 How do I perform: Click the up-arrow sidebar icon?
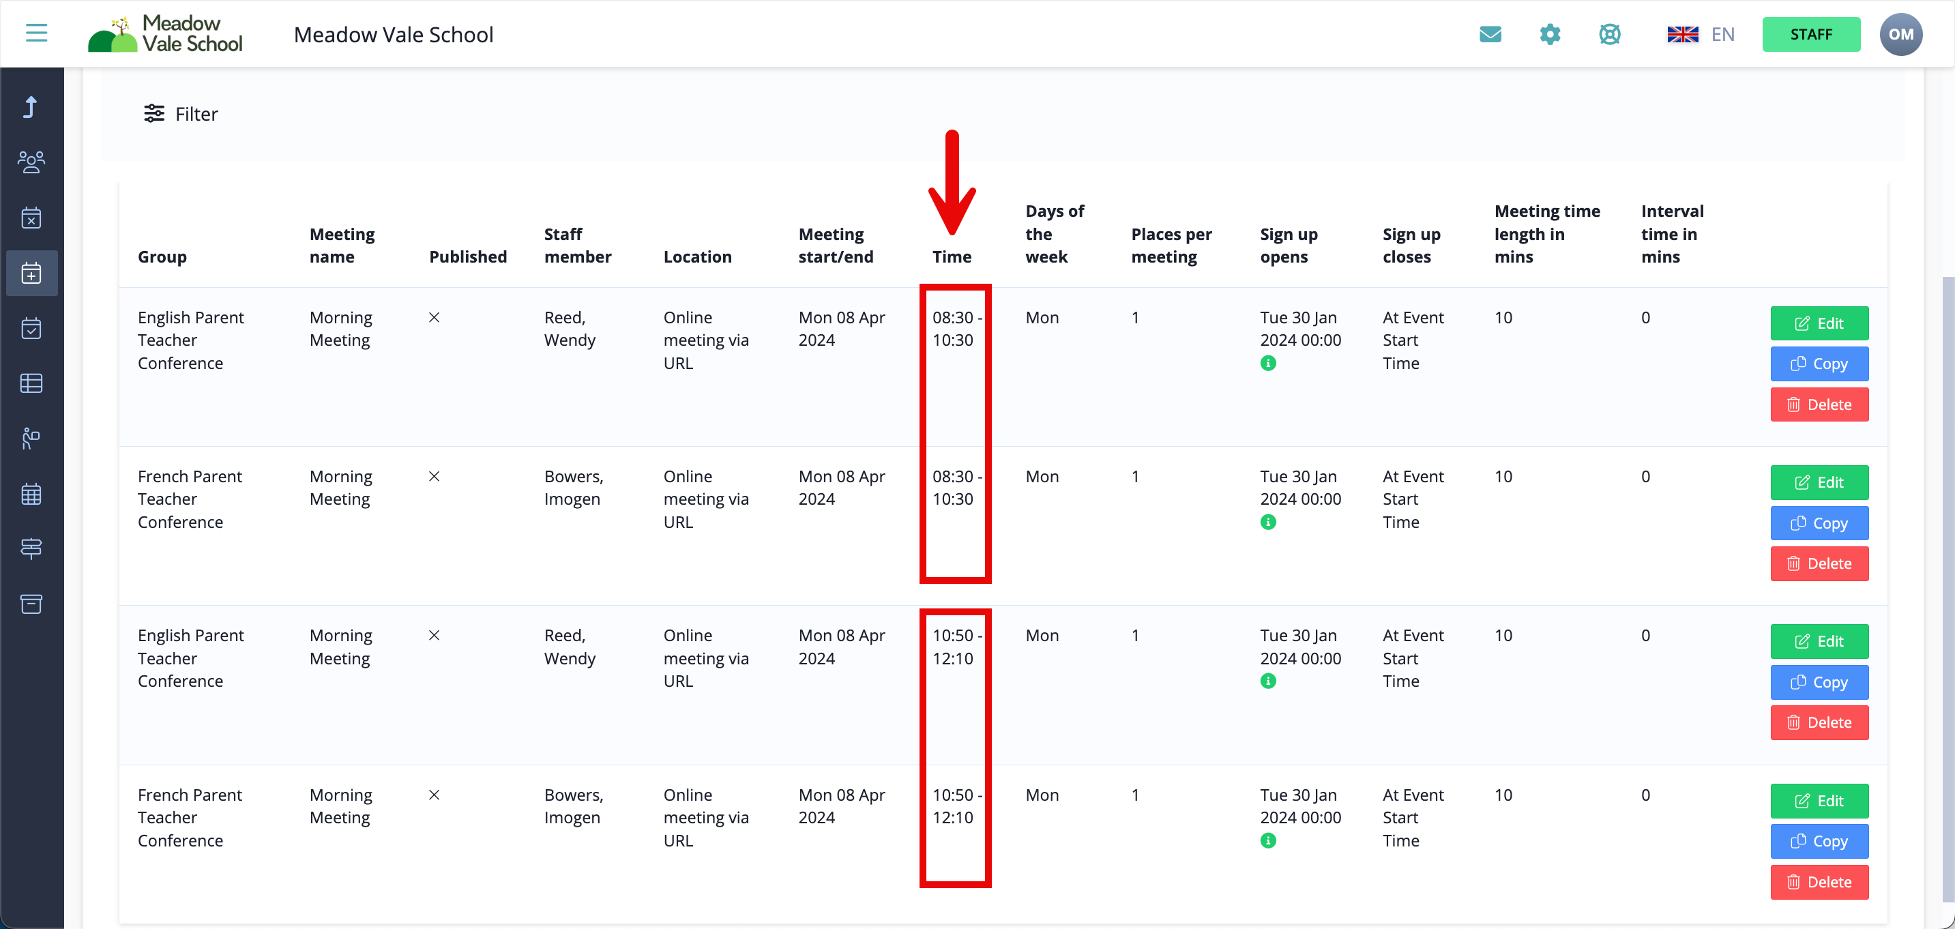point(31,107)
